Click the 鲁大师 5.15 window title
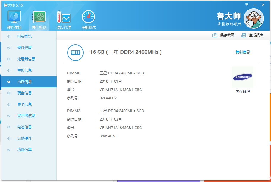 [x=13, y=5]
